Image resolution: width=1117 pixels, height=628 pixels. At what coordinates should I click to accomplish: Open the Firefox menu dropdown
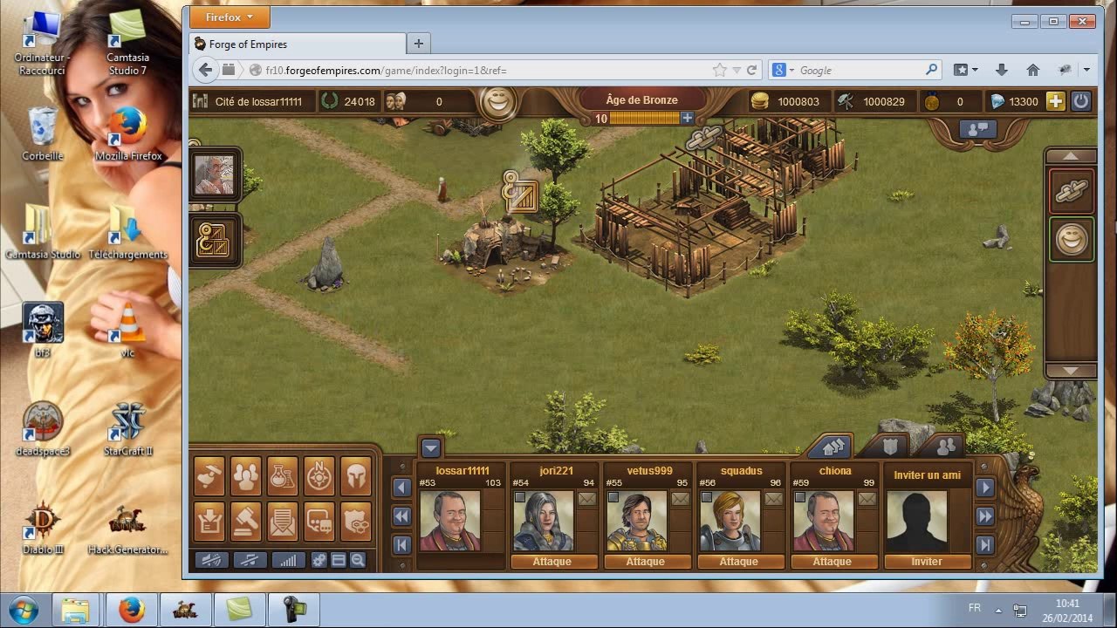(230, 17)
